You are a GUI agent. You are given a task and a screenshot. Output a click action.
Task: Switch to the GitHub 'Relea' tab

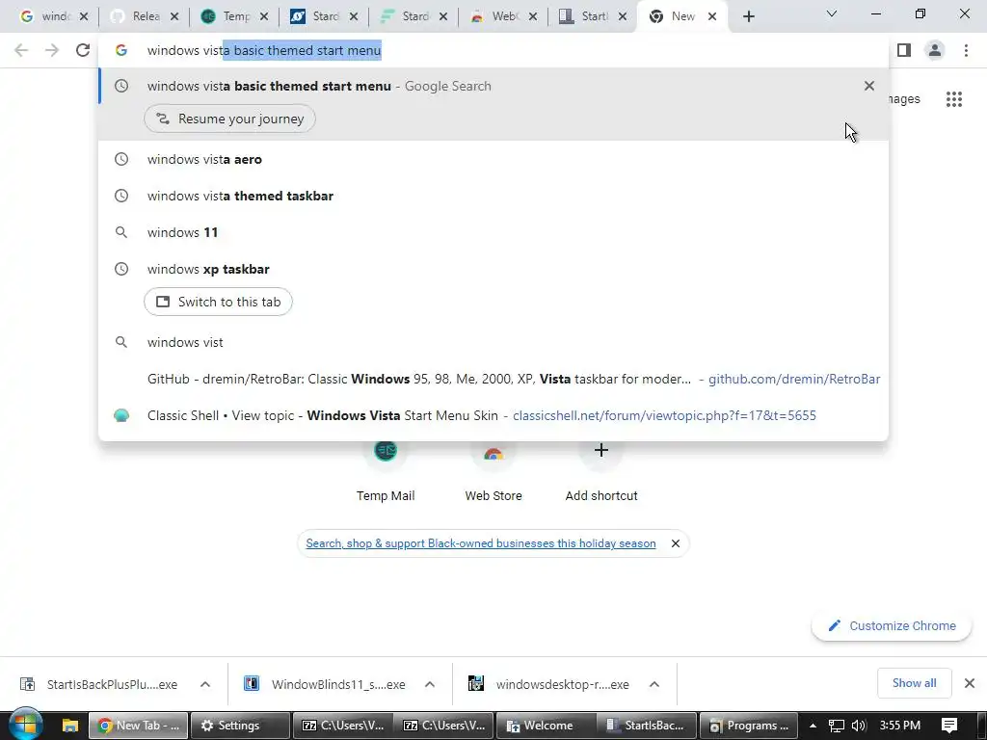[145, 16]
